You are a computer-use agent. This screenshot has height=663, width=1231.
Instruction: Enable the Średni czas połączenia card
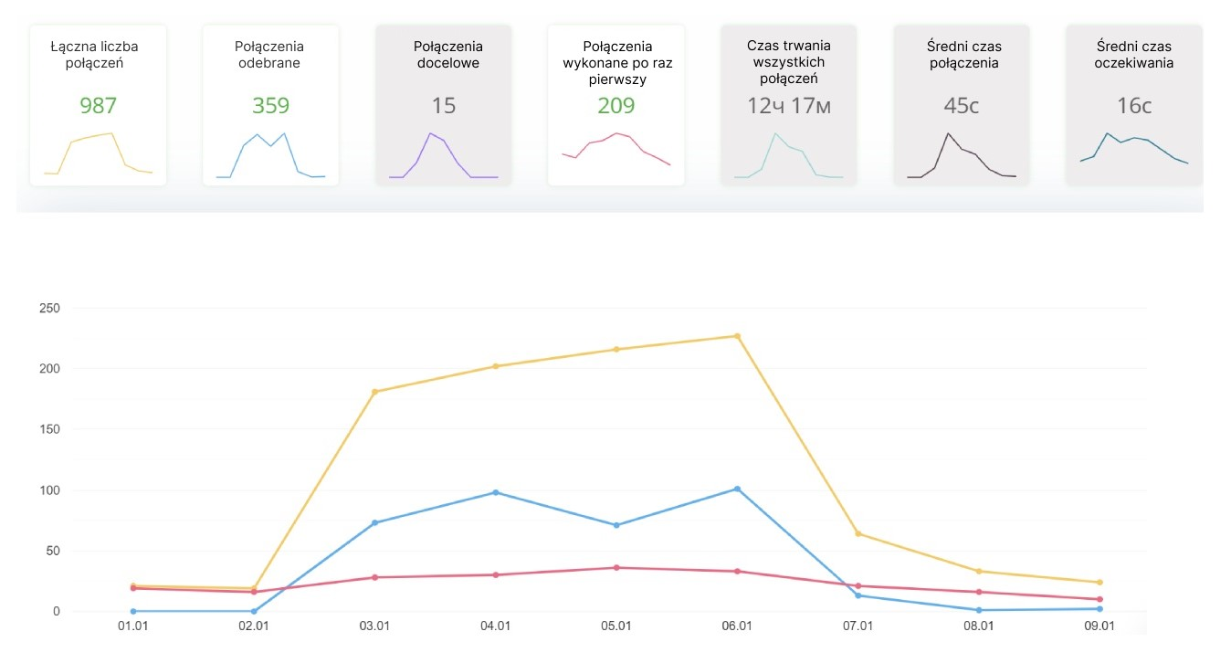click(x=962, y=105)
